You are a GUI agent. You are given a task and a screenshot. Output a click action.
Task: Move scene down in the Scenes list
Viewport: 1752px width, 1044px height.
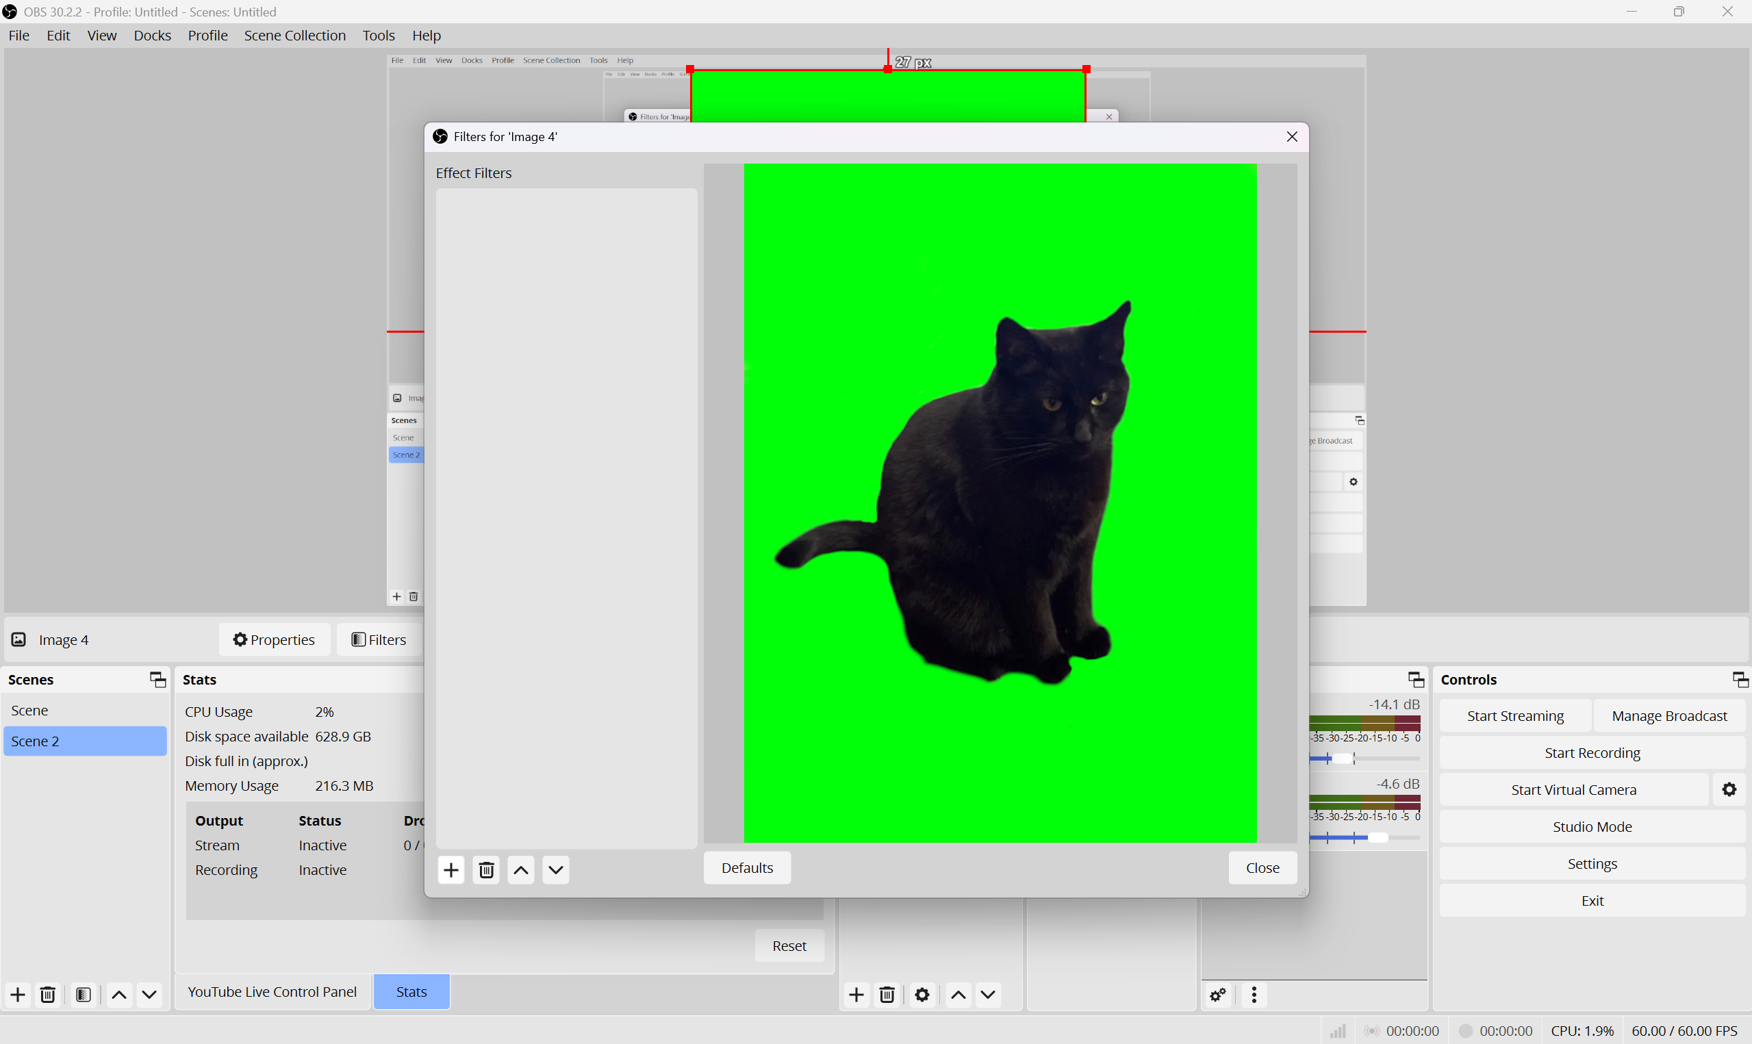(x=149, y=995)
